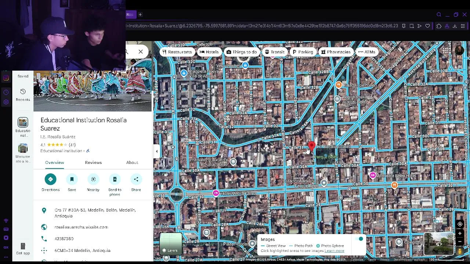Switch to the Overview tab
This screenshot has width=470, height=264.
point(54,162)
